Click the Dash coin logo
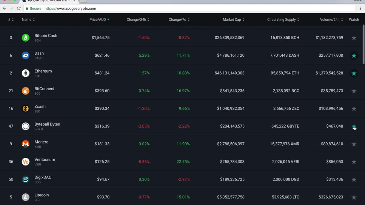This screenshot has height=205, width=365. point(26,55)
